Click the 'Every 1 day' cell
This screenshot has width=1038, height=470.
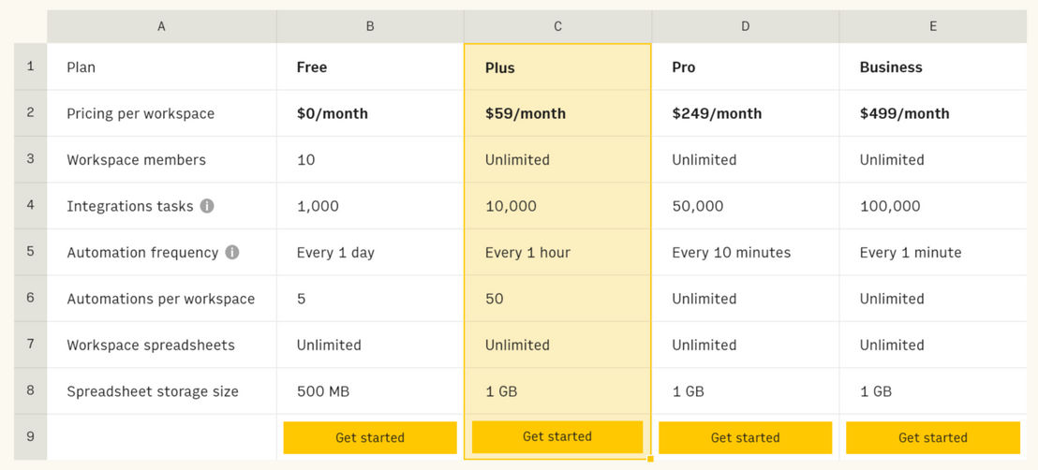(370, 252)
